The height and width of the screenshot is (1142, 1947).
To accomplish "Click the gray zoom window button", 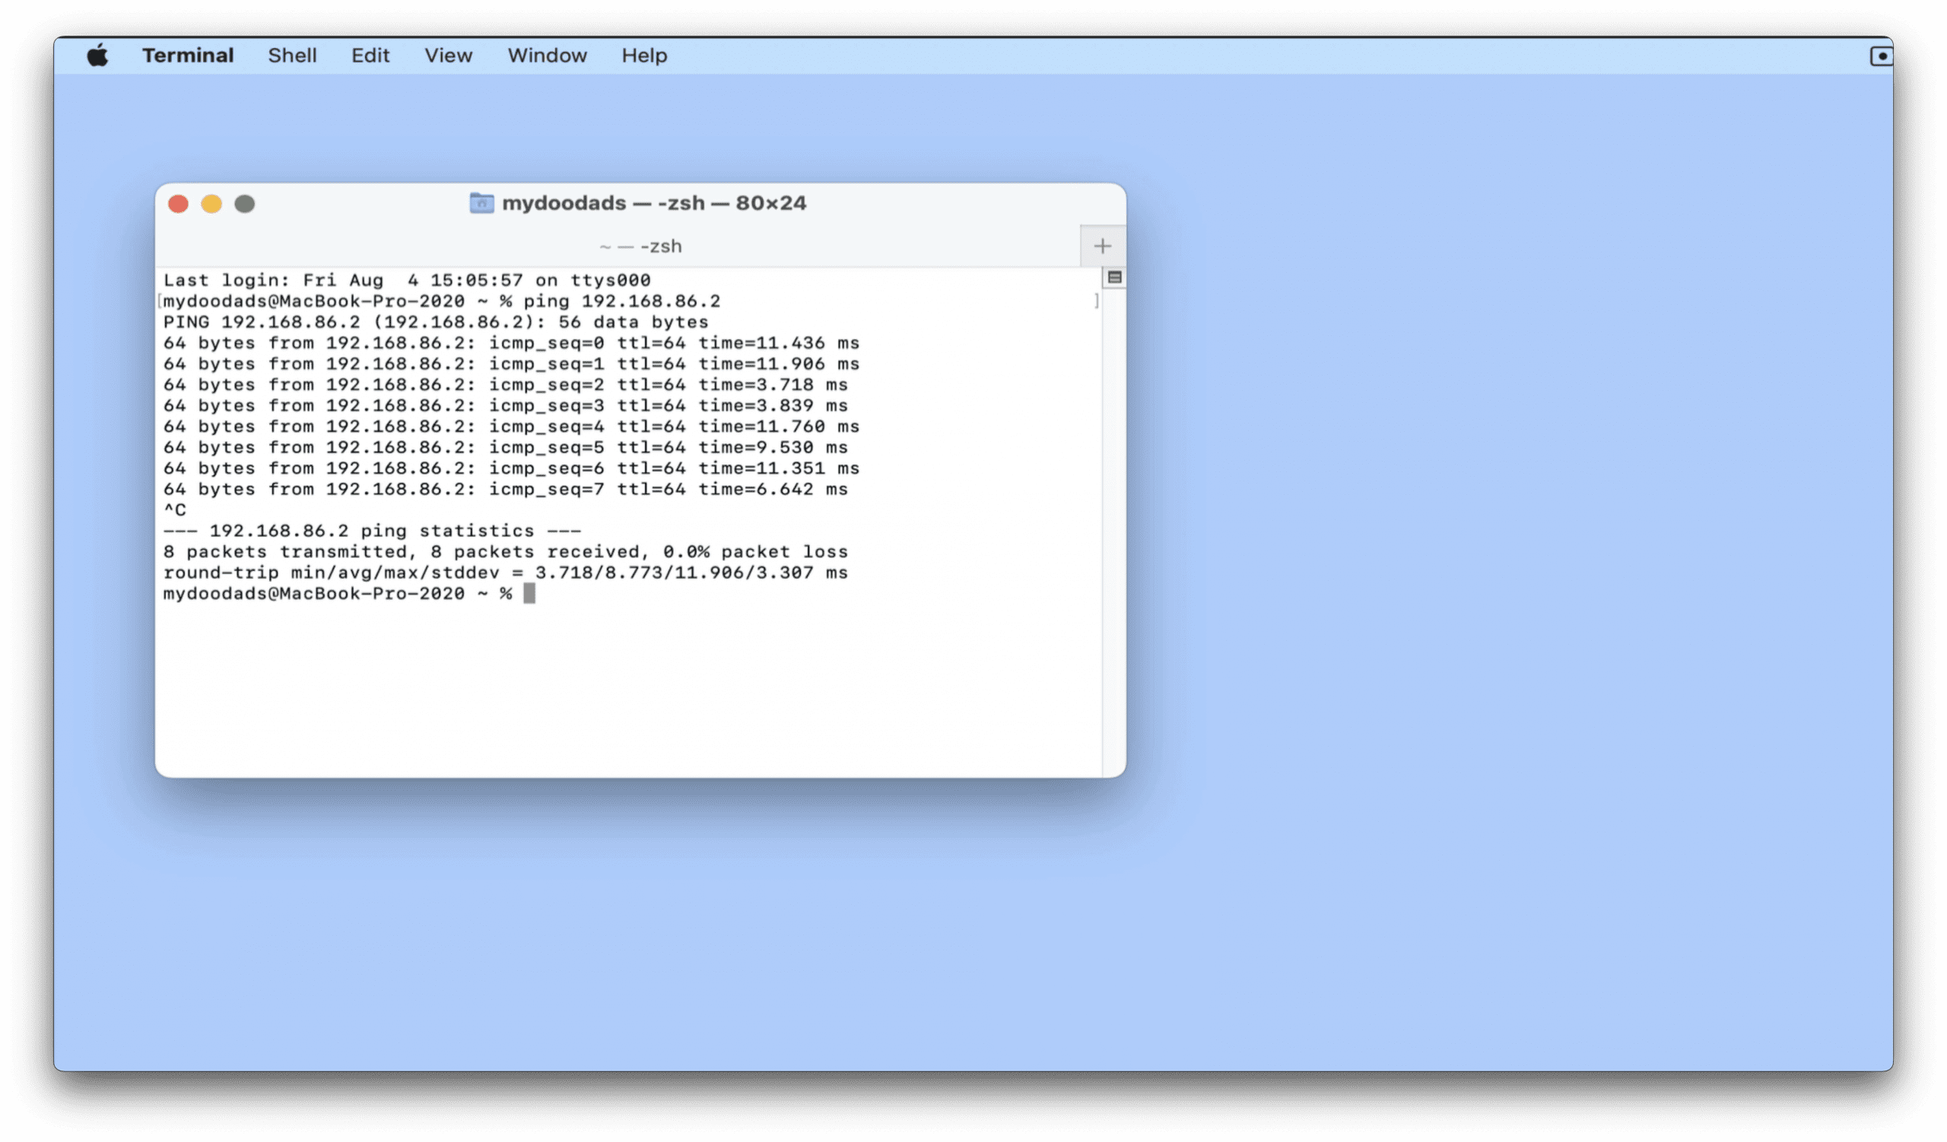I will pyautogui.click(x=245, y=204).
